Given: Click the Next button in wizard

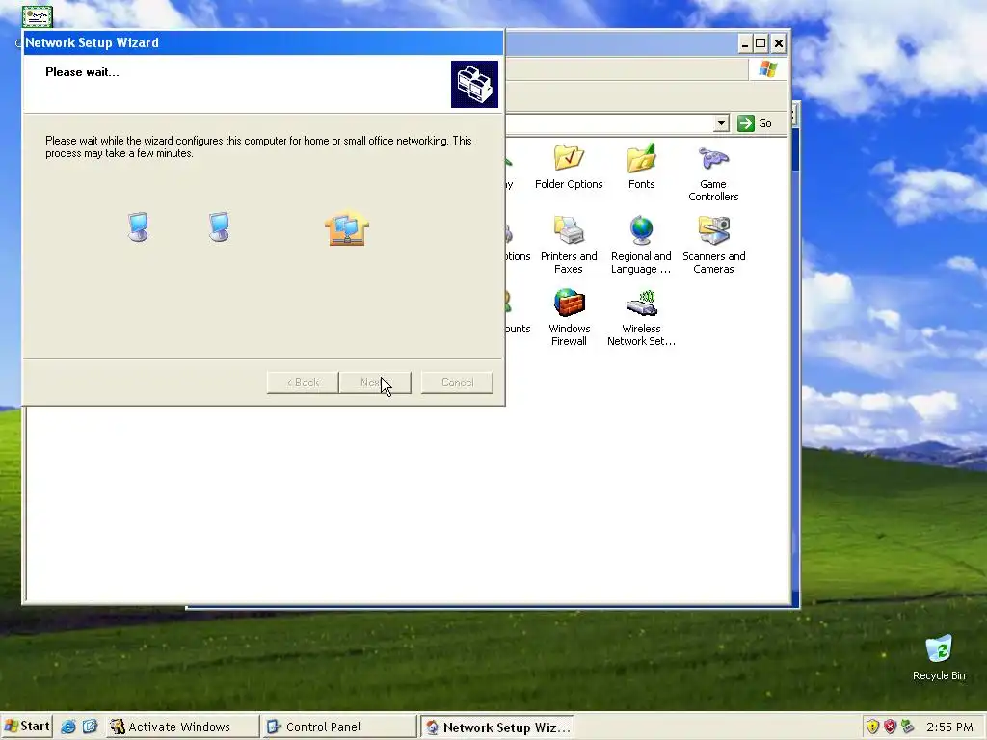Looking at the screenshot, I should click(x=375, y=383).
